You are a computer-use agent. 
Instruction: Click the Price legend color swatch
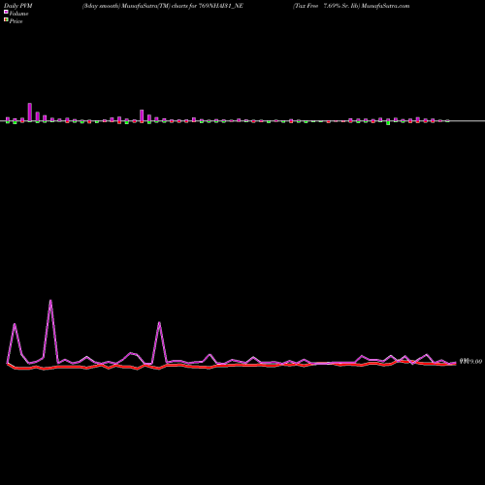pos(6,20)
